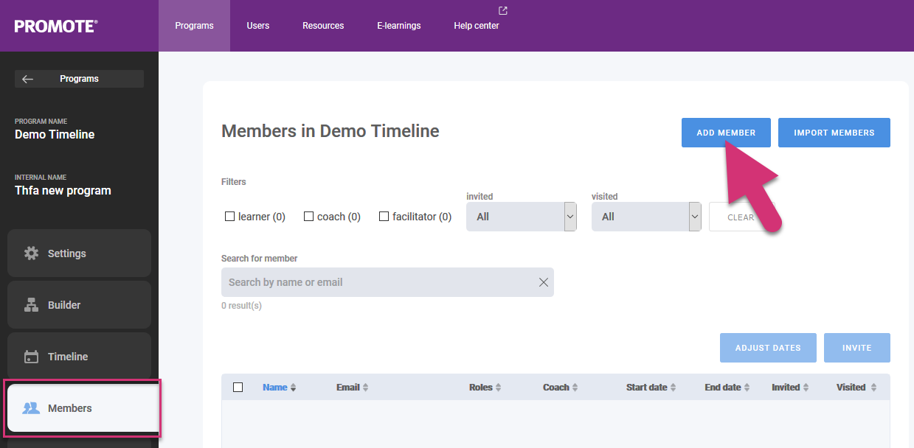This screenshot has height=448, width=914.
Task: Check the facilitator filter checkbox
Action: pyautogui.click(x=384, y=217)
